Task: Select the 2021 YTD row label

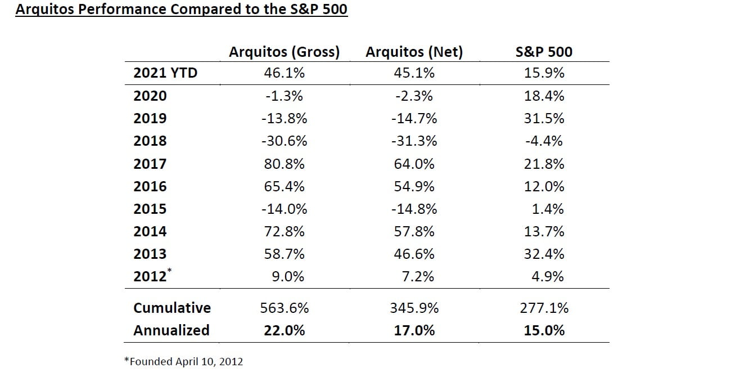Action: (x=165, y=73)
